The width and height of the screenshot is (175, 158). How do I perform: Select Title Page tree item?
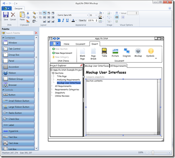point(62,76)
